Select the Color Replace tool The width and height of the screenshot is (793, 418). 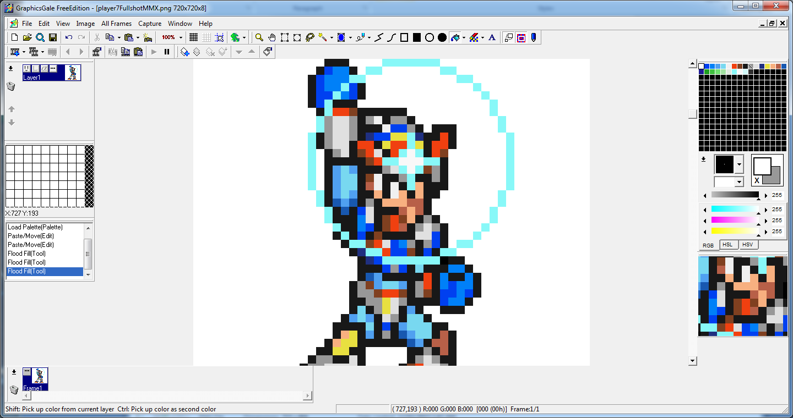pos(474,37)
